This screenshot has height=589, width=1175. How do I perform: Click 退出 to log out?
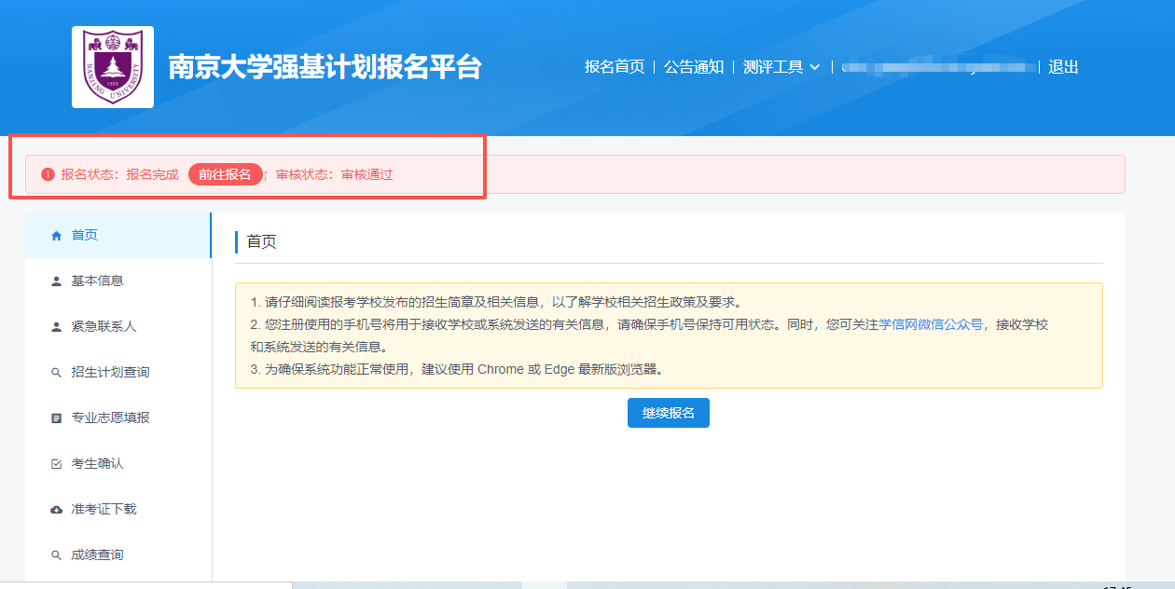pos(1063,67)
